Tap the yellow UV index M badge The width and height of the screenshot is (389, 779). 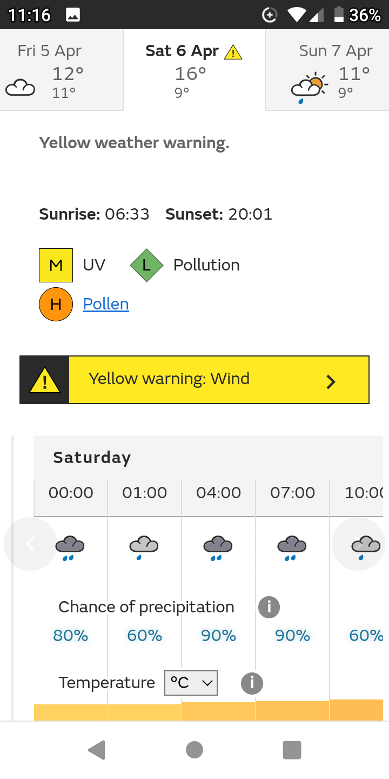point(56,265)
